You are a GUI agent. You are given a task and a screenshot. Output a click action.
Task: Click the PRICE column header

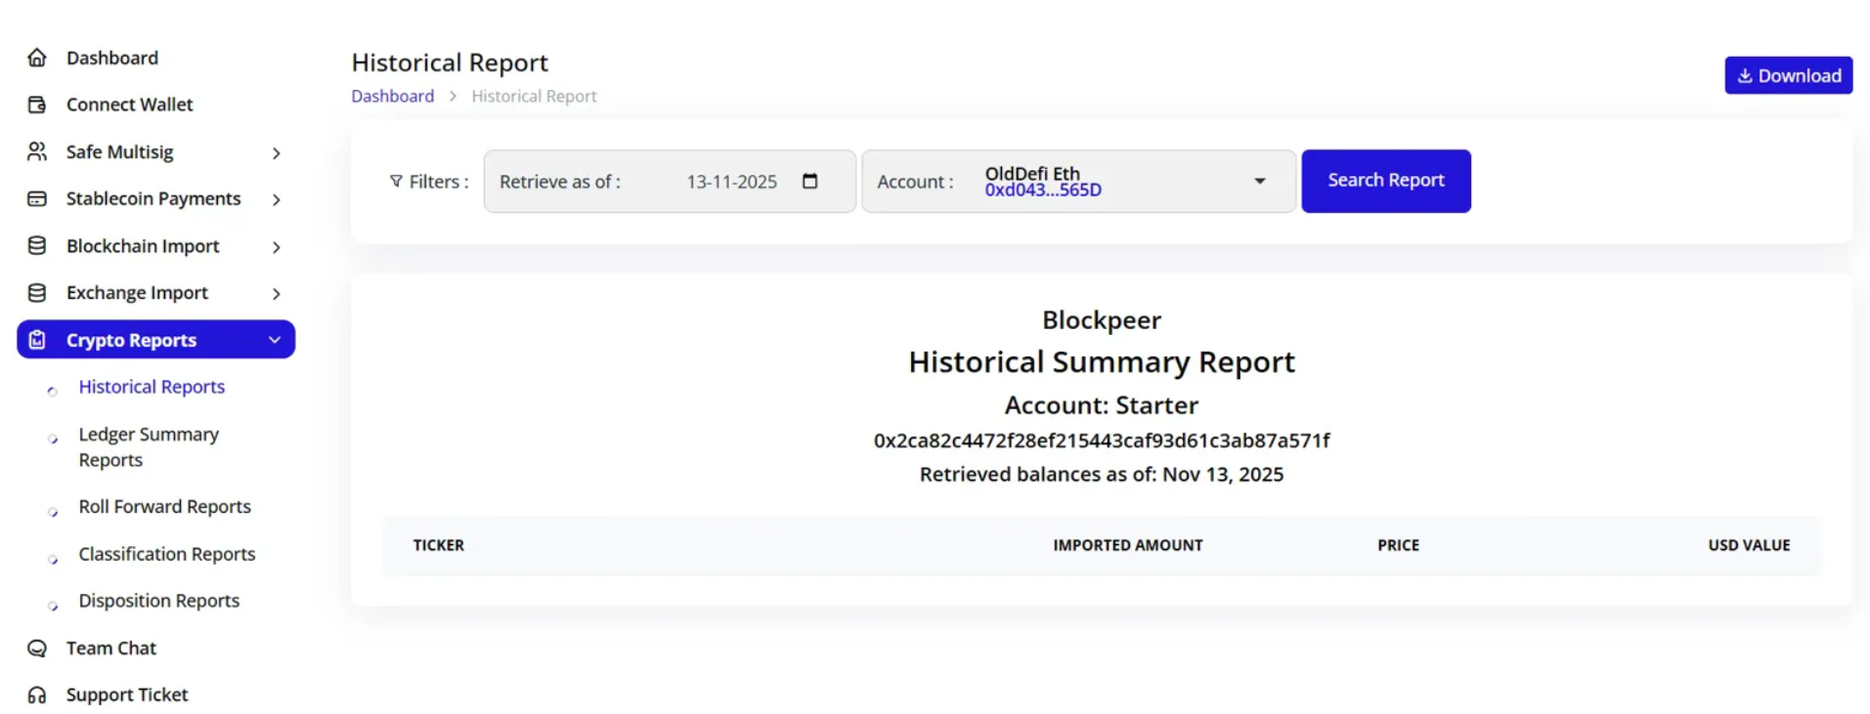tap(1398, 545)
